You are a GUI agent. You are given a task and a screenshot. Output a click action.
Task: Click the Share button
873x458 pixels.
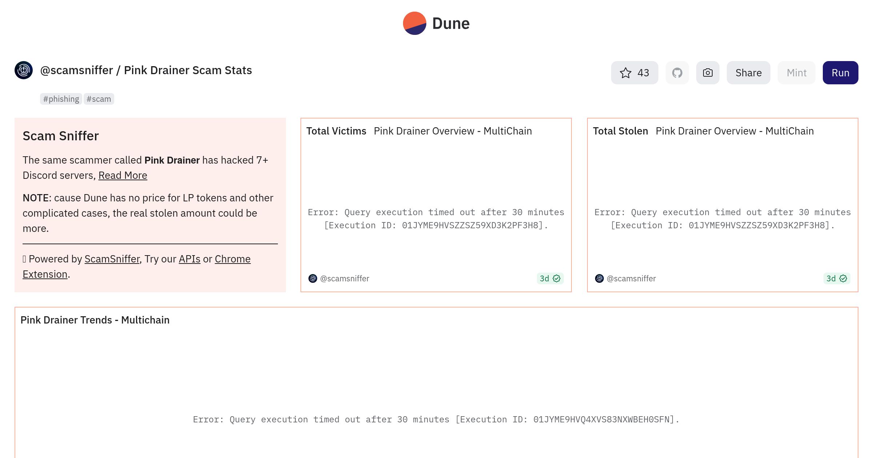748,73
